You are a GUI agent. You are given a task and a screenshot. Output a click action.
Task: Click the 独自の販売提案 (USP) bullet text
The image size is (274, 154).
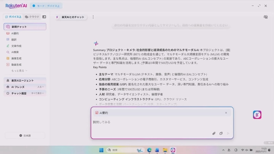[x=164, y=84]
